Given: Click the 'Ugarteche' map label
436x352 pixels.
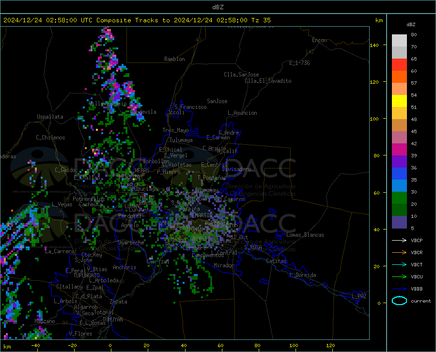Looking at the screenshot, I should point(131,243).
